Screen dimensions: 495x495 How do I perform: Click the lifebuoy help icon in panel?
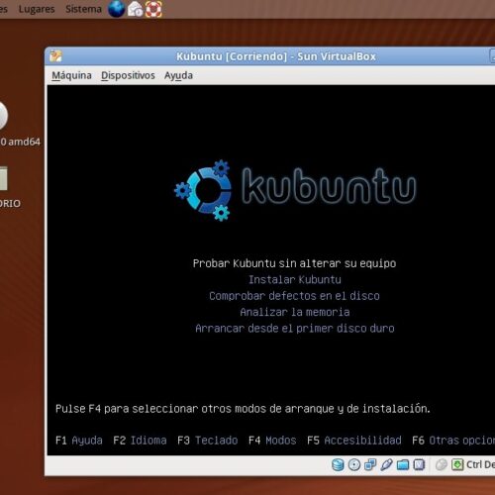153,9
